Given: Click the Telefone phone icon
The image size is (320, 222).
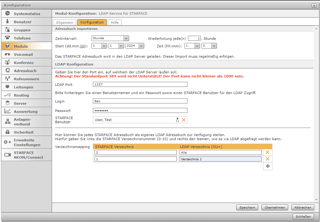Looking at the screenshot, I should point(8,38).
